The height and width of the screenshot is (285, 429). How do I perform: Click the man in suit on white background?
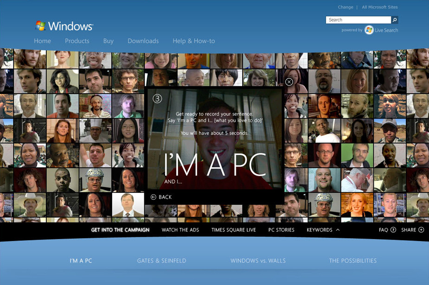click(128, 205)
